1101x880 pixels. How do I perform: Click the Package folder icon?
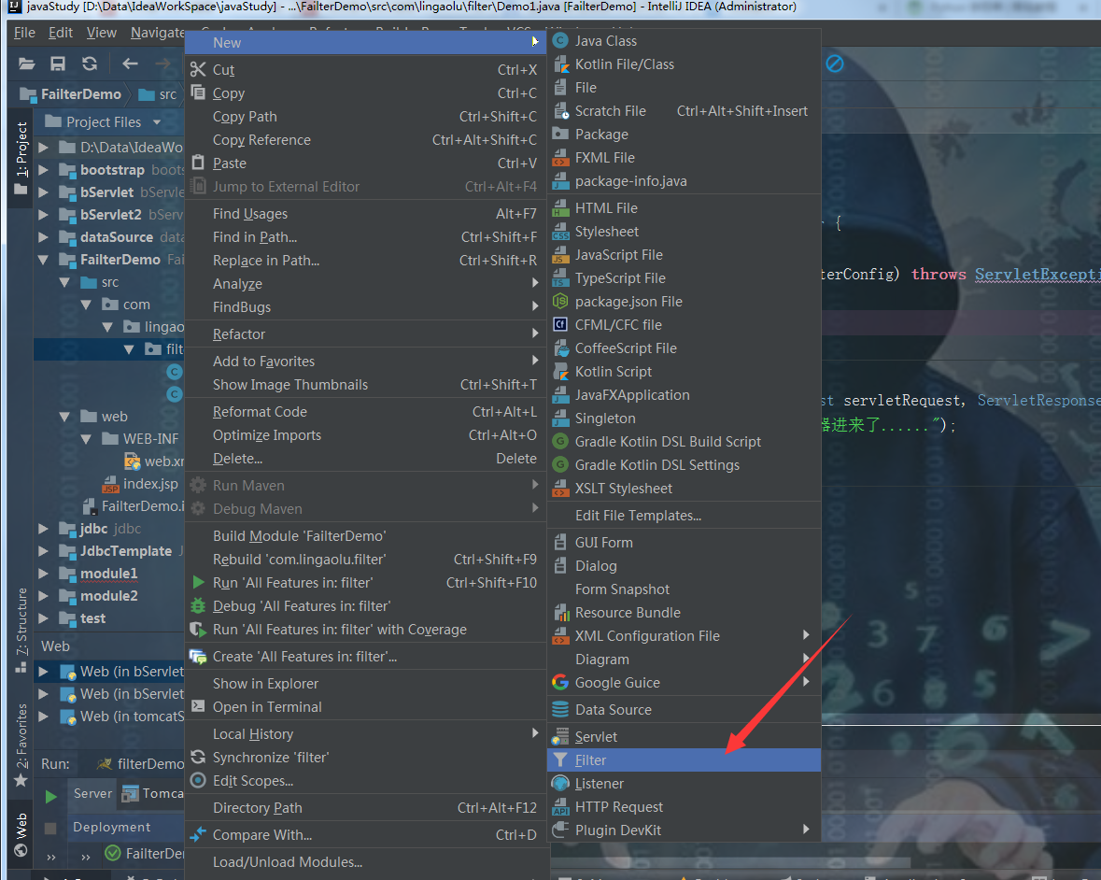click(x=560, y=134)
